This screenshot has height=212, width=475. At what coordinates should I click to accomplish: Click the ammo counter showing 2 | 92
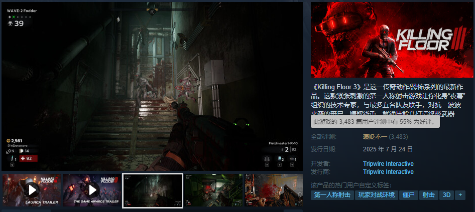coord(289,149)
